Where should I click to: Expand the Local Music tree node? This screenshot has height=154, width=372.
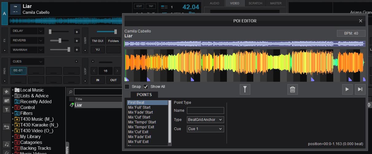(x=13, y=90)
